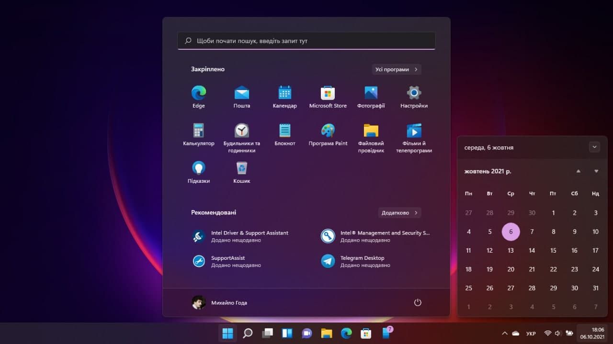
Task: Launch the Калькулятор app
Action: (198, 129)
